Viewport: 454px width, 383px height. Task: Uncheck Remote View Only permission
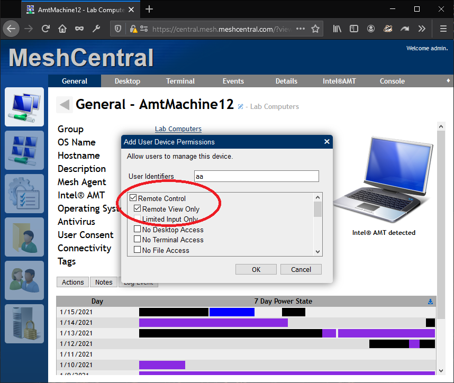point(138,208)
